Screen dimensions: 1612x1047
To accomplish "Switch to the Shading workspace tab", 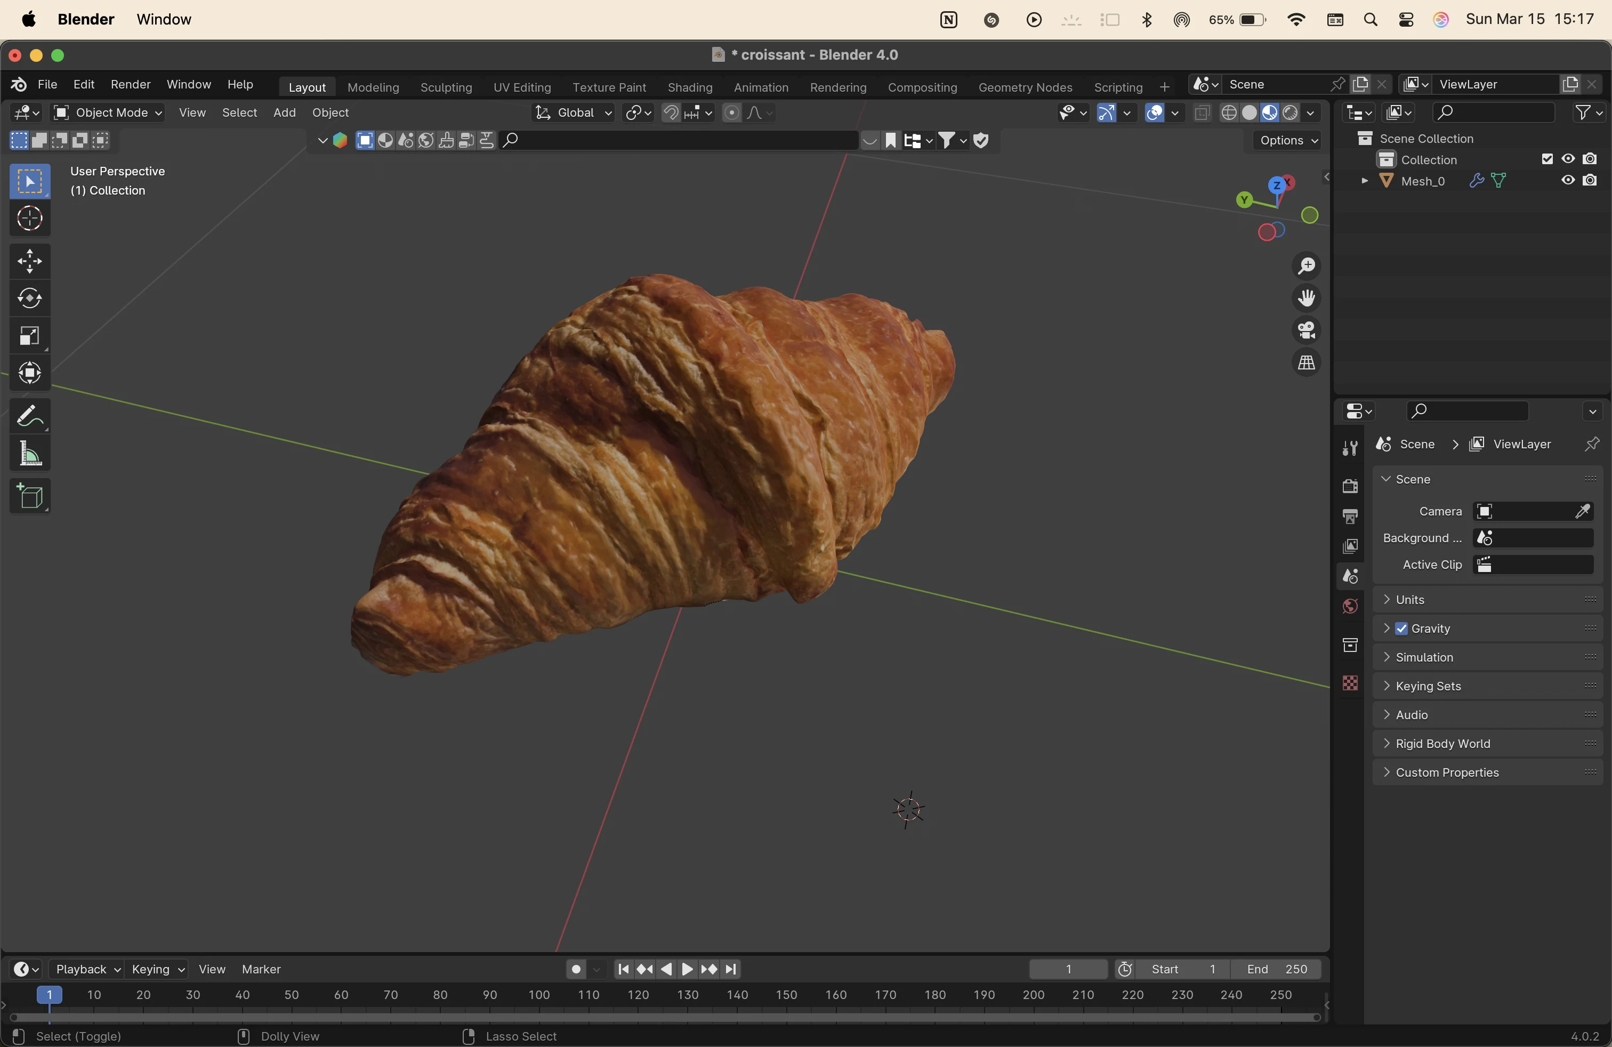I will click(x=689, y=87).
